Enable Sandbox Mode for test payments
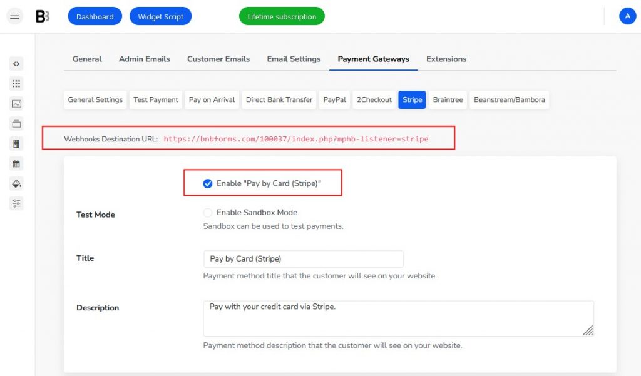The width and height of the screenshot is (641, 376). (207, 213)
